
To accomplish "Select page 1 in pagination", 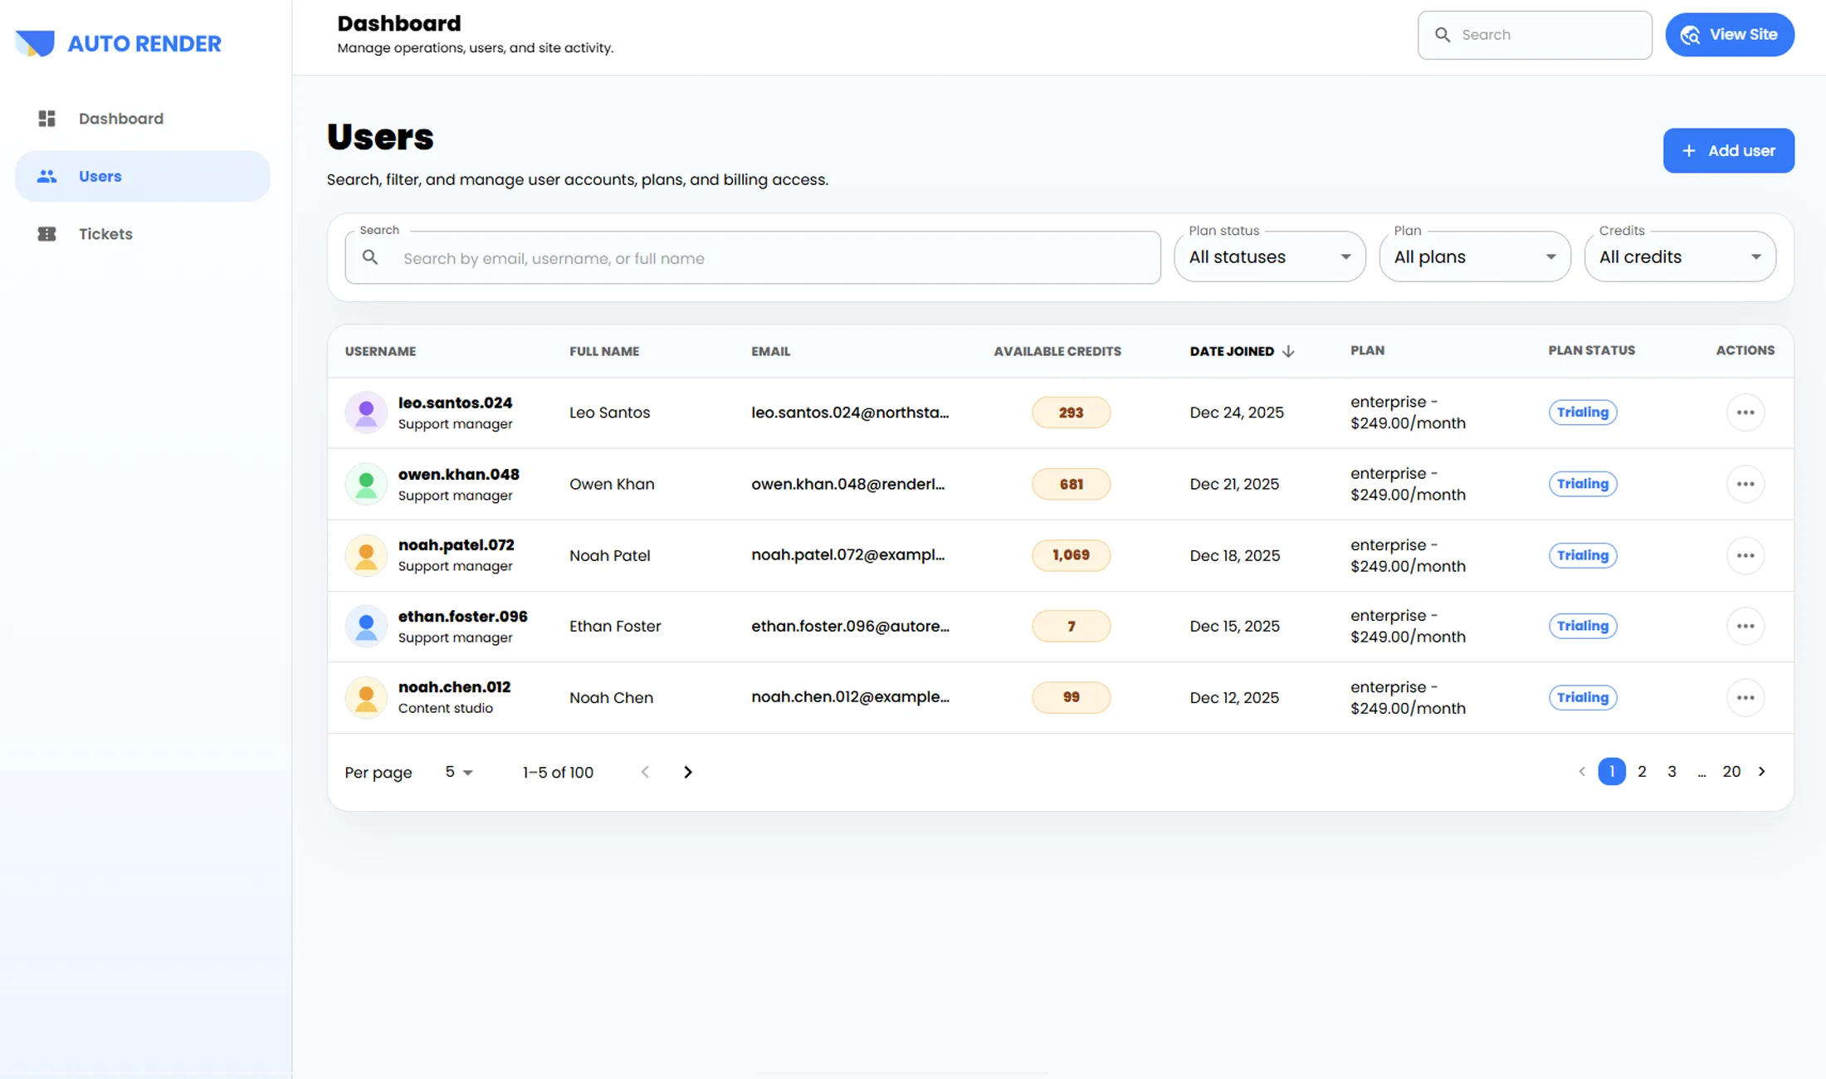I will tap(1611, 771).
